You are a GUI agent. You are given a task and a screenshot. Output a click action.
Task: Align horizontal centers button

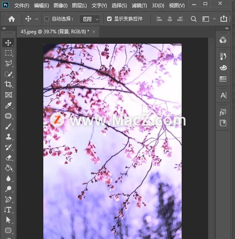[170, 19]
